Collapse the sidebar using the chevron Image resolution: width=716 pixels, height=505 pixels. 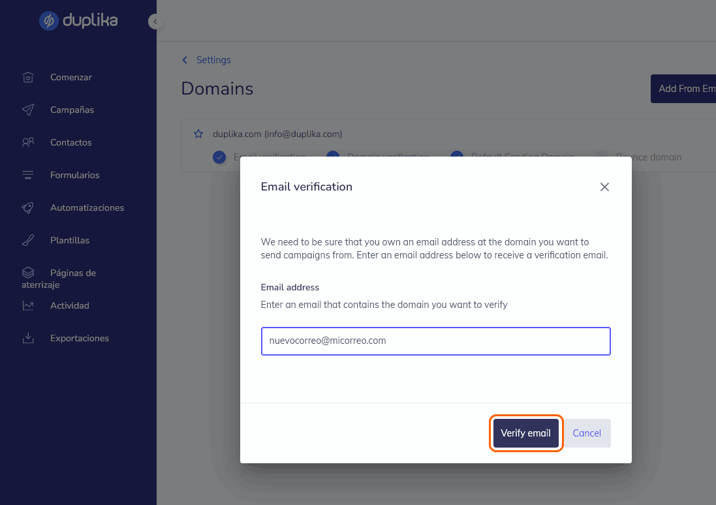(155, 21)
